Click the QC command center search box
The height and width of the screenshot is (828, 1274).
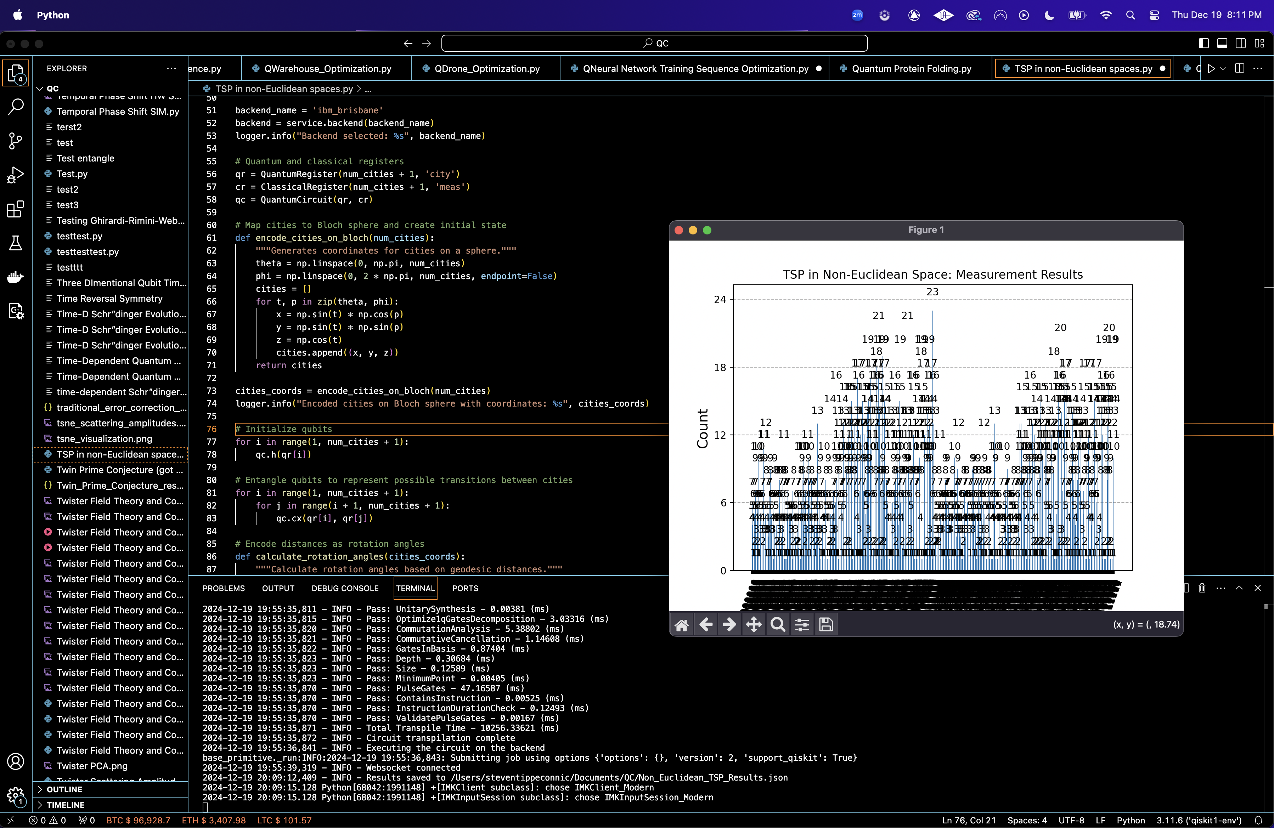(x=654, y=43)
